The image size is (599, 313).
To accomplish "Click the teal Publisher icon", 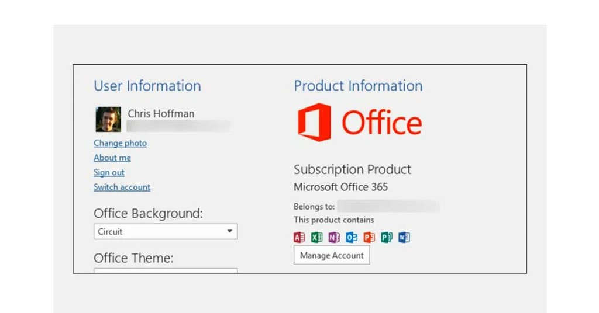I will (387, 237).
